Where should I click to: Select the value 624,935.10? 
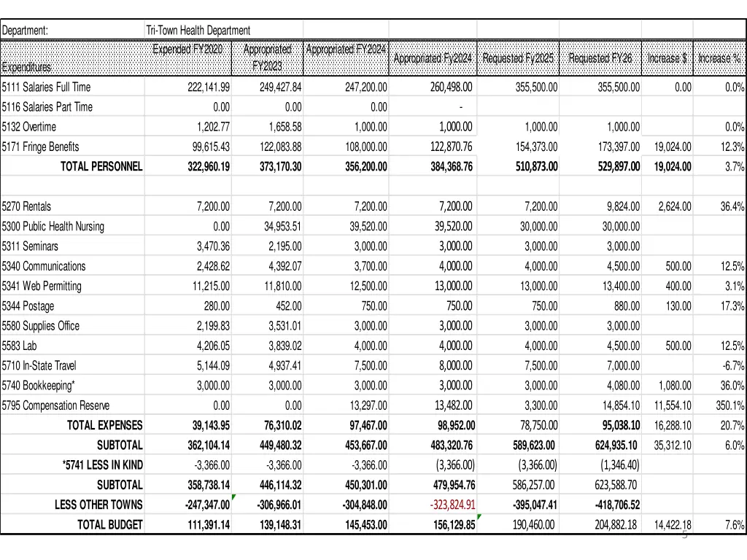click(616, 446)
